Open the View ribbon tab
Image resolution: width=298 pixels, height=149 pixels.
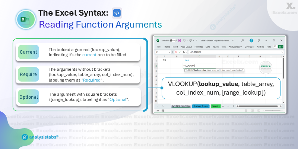pyautogui.click(x=224, y=47)
